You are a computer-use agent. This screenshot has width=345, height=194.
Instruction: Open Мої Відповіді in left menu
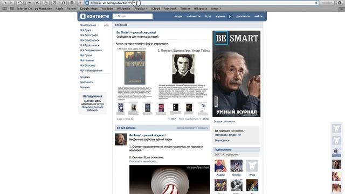pyautogui.click(x=87, y=65)
